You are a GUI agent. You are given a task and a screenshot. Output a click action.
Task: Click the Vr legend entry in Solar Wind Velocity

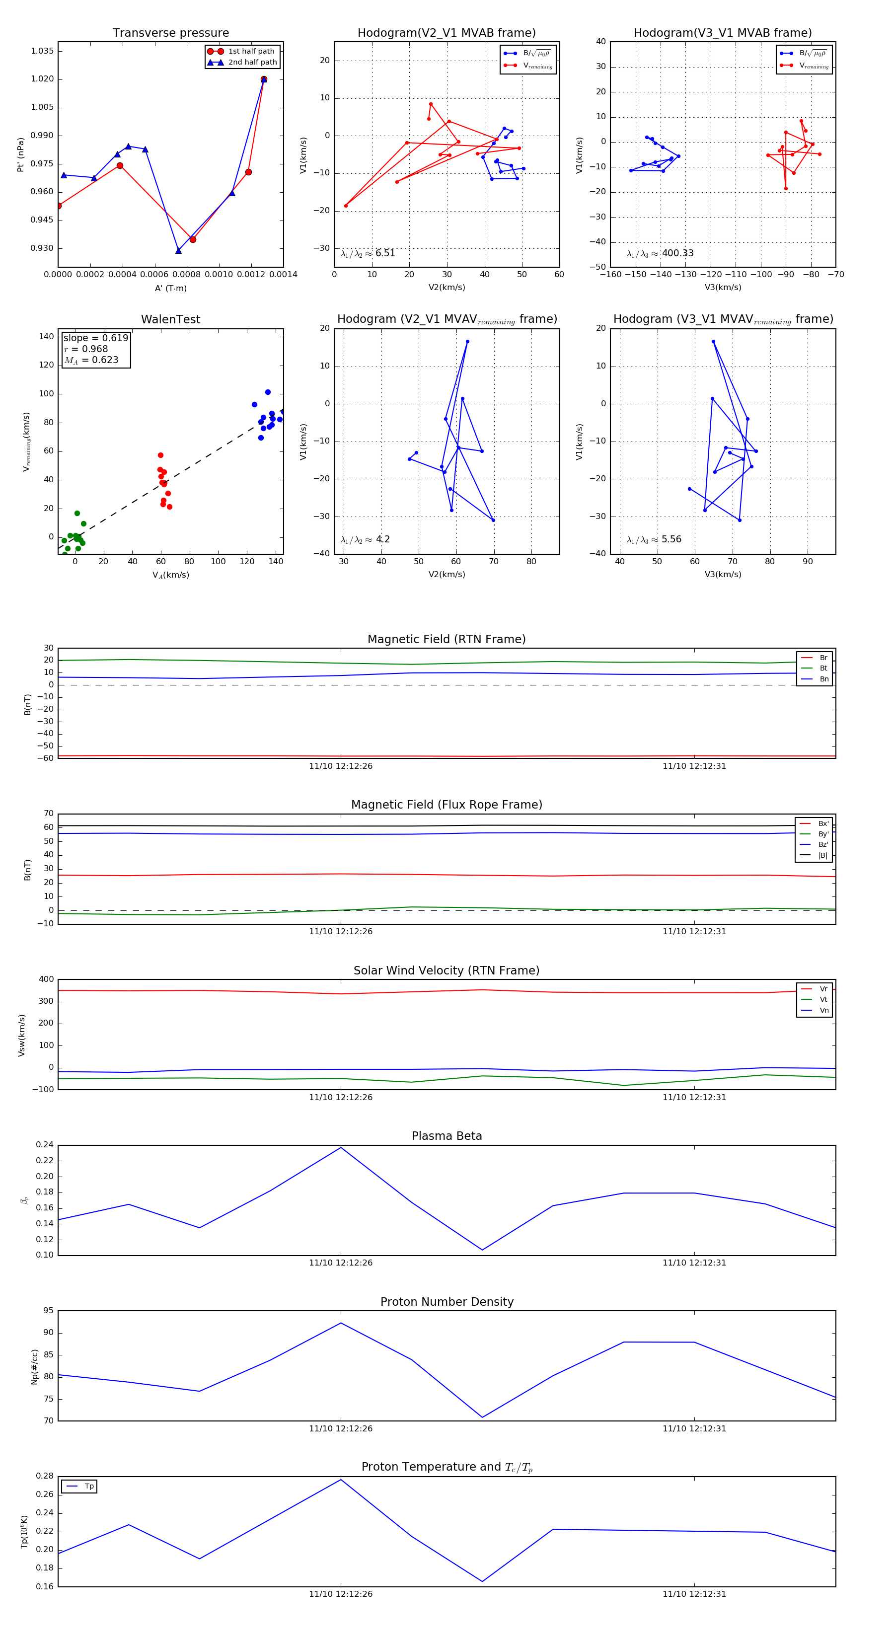click(815, 989)
